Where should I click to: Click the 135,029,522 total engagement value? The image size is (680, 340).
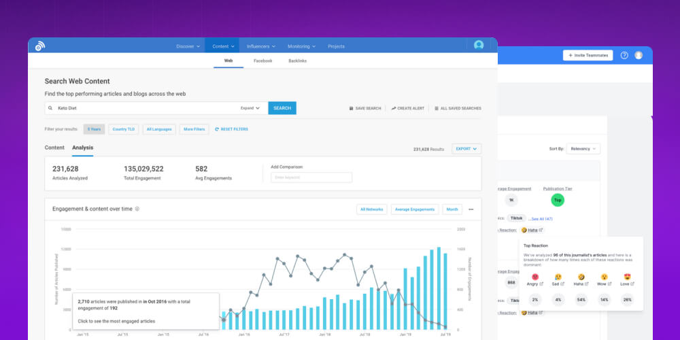(143, 169)
